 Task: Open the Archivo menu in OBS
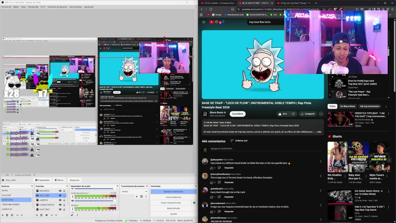click(x=6, y=7)
